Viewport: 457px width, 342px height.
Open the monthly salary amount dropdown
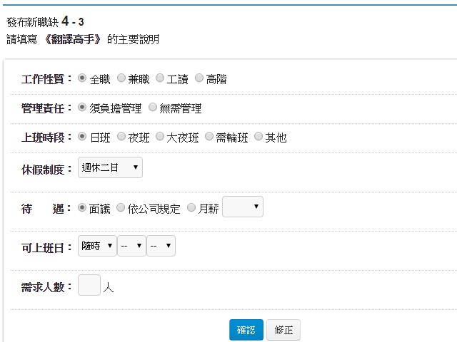click(x=243, y=207)
